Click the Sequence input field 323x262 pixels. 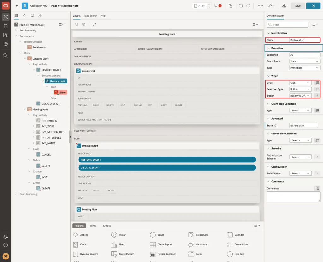tap(305, 55)
